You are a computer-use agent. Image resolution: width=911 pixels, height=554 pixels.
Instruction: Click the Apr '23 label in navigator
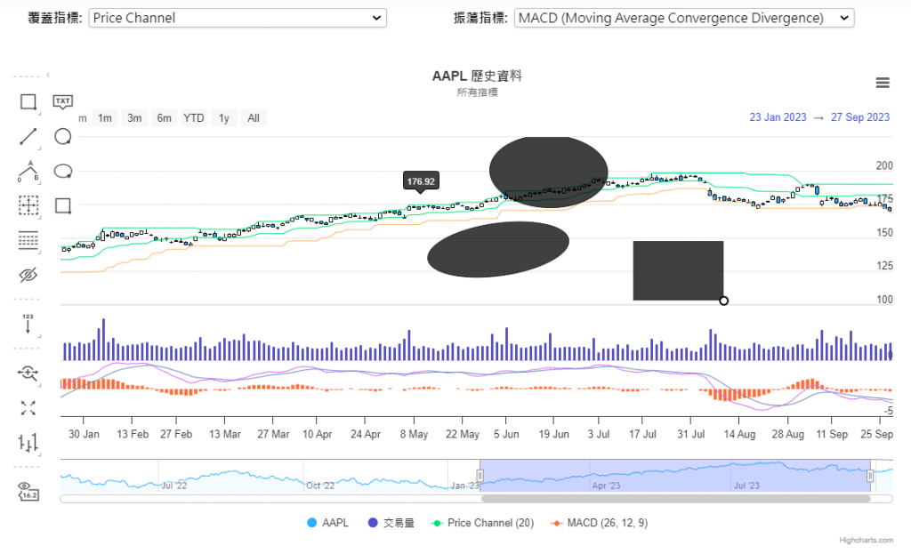coord(606,486)
